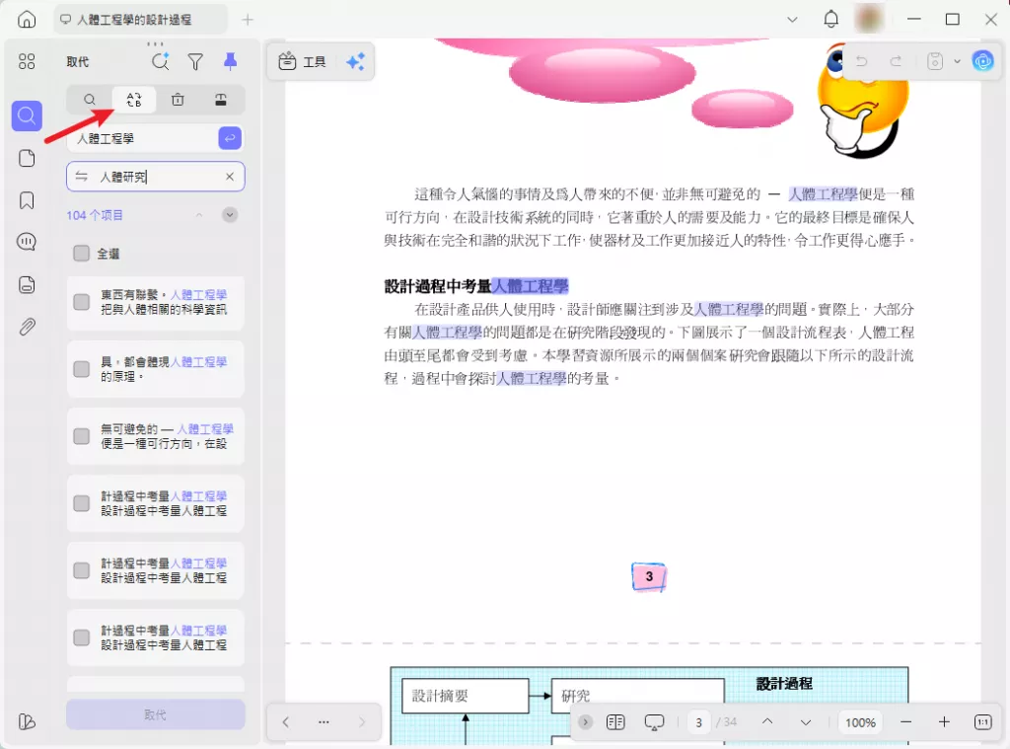The image size is (1010, 749).
Task: Collapse the 104 results list chevron
Action: point(199,214)
